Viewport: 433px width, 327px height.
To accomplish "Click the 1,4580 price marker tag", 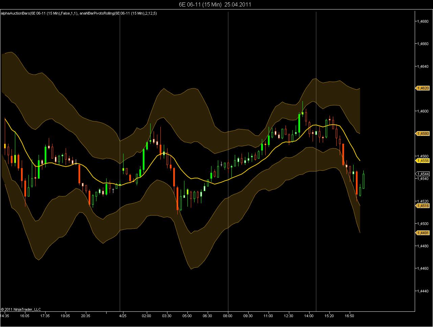I will click(x=423, y=134).
